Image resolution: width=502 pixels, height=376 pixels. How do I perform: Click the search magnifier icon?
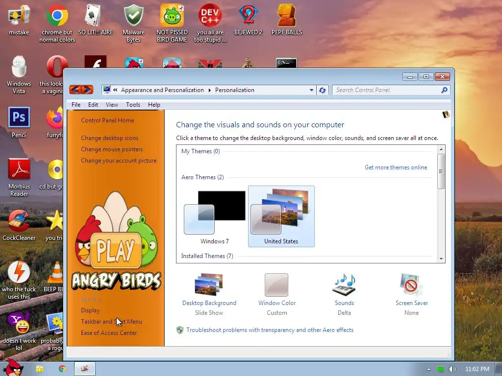[444, 90]
